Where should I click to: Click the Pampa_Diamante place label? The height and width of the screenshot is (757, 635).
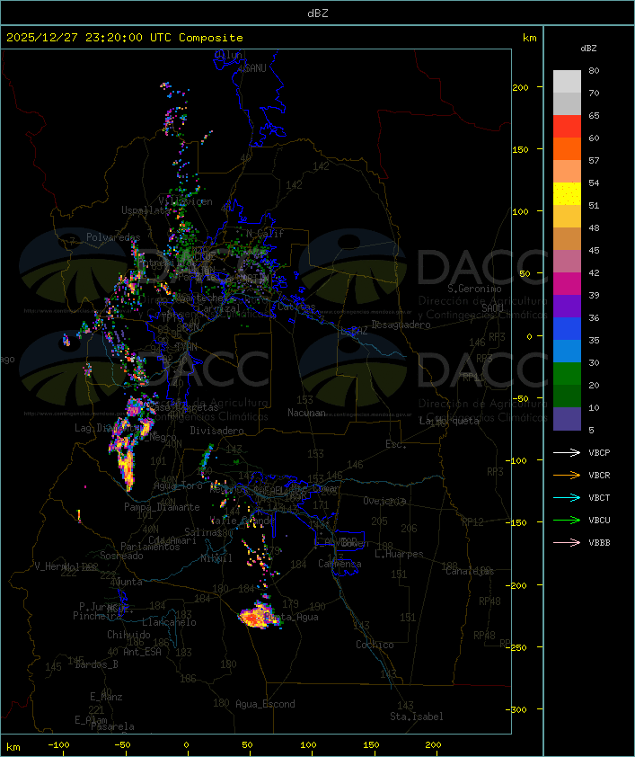162,507
